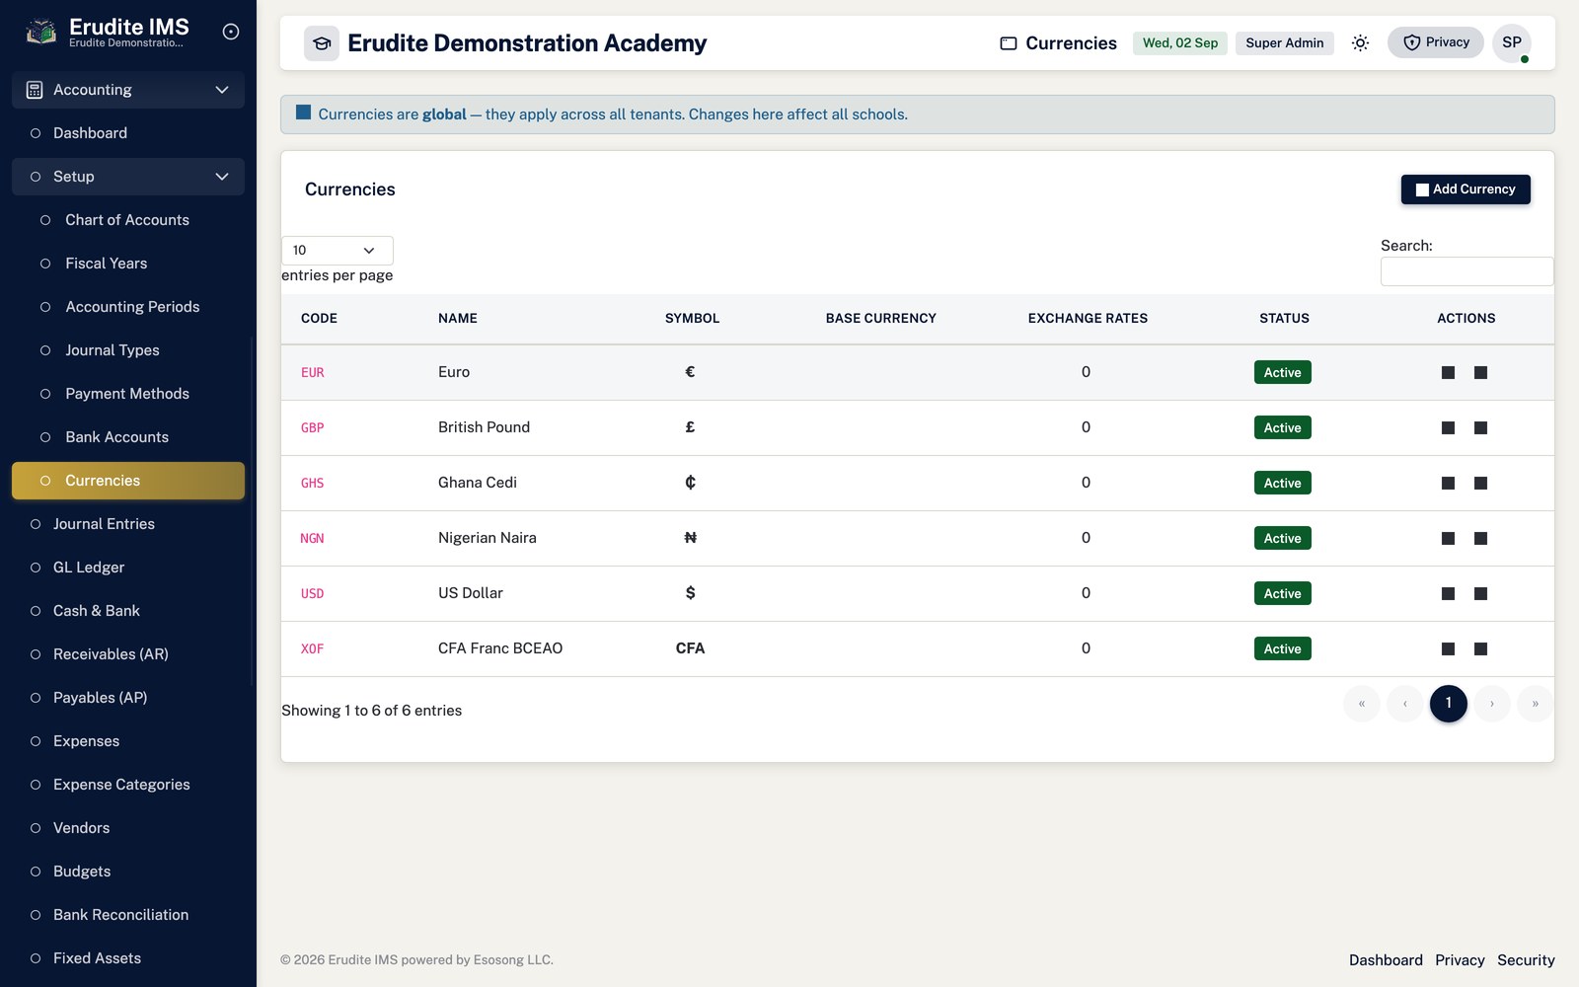
Task: Jump to the last page arrow
Action: 1535,704
